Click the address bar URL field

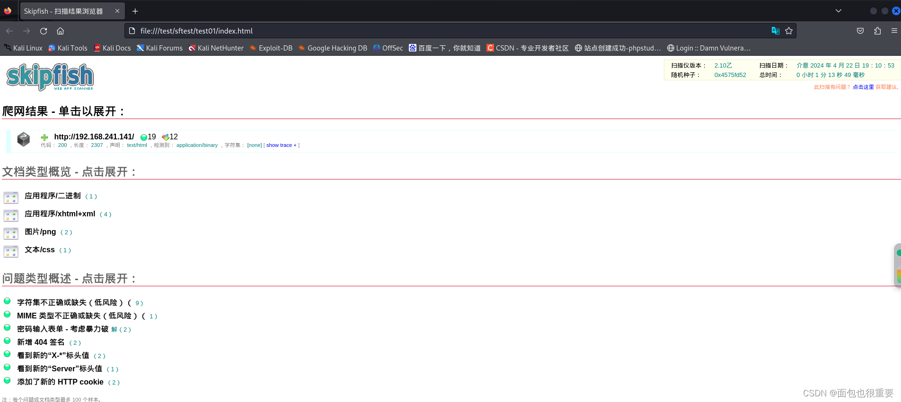click(426, 31)
